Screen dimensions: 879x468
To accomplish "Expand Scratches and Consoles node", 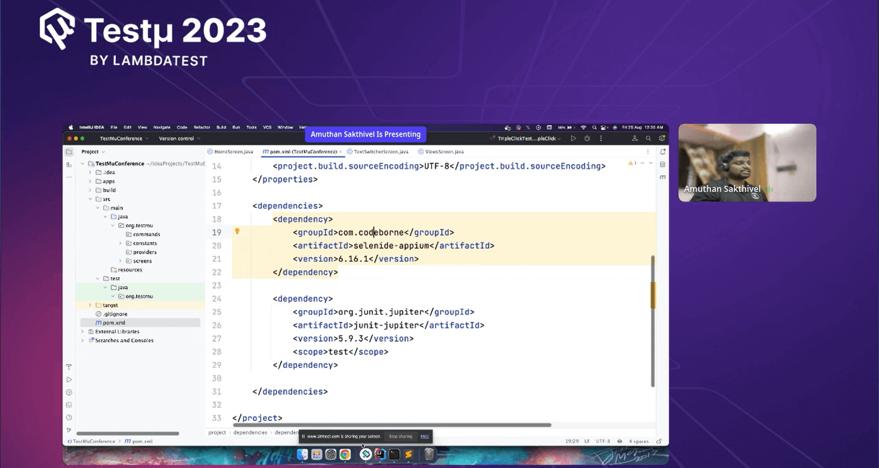I will point(83,341).
